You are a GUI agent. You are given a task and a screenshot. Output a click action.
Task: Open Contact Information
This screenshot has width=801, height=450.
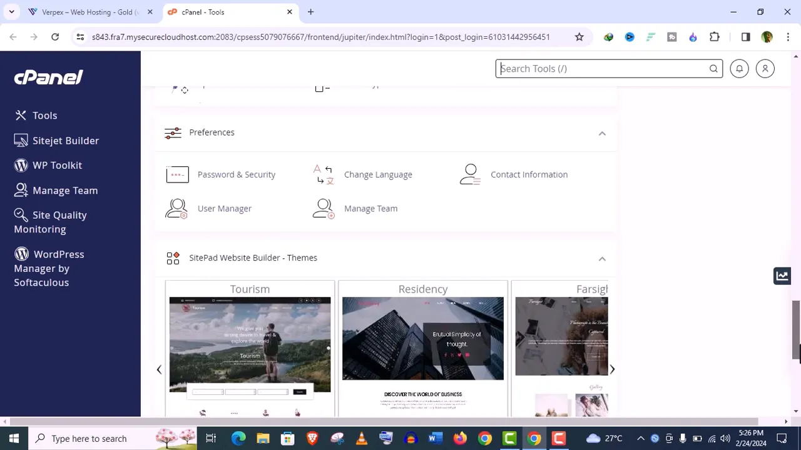(x=529, y=174)
